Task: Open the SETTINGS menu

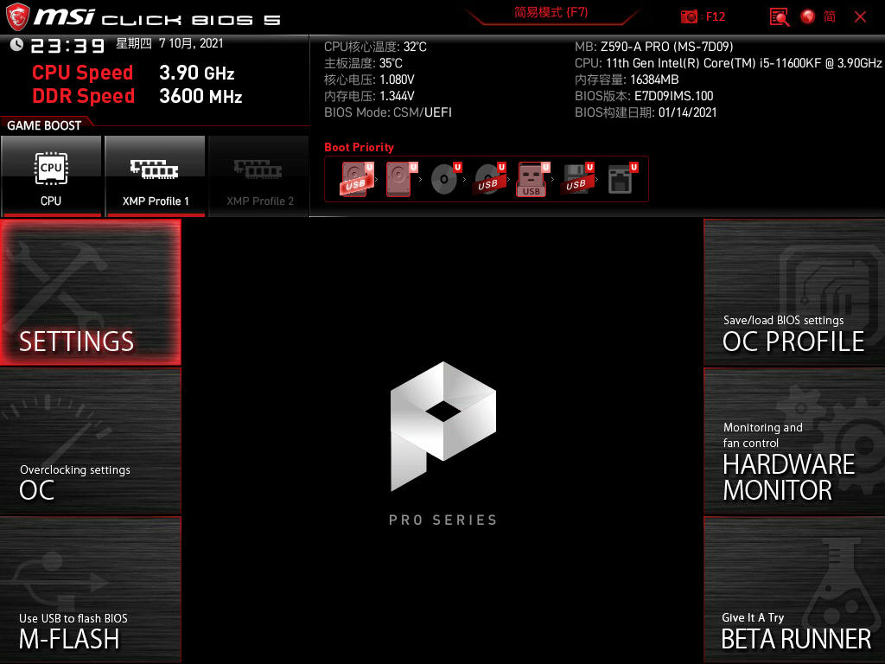Action: (x=90, y=292)
